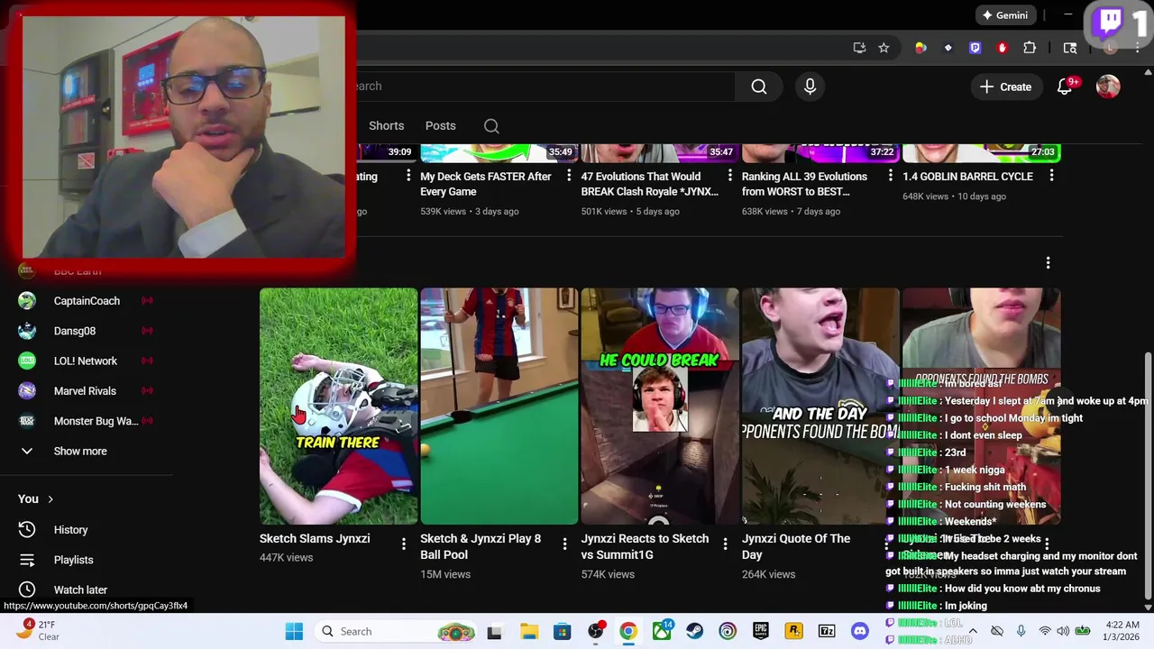Open 'Ranking ALL 39 Evolutions' video title
The image size is (1154, 649).
click(x=804, y=184)
